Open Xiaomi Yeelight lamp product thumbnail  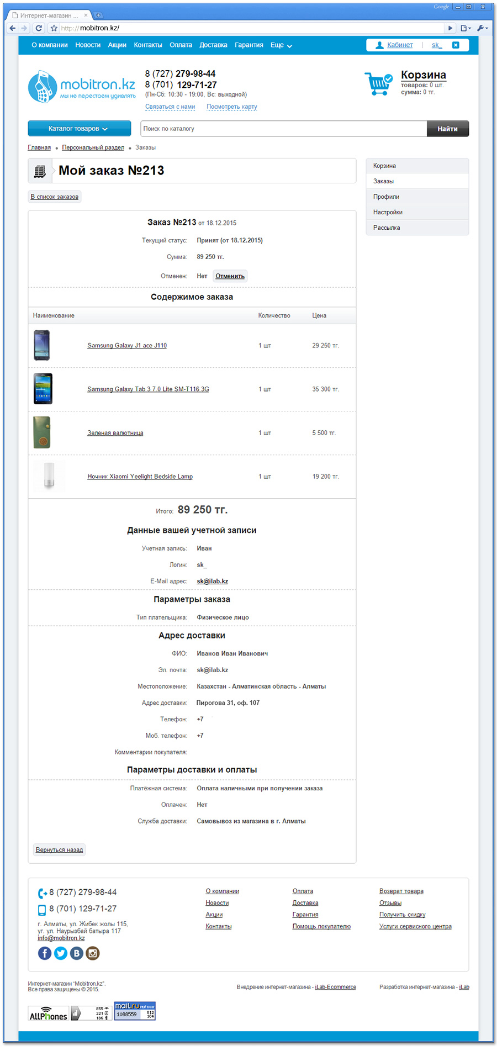(x=49, y=476)
